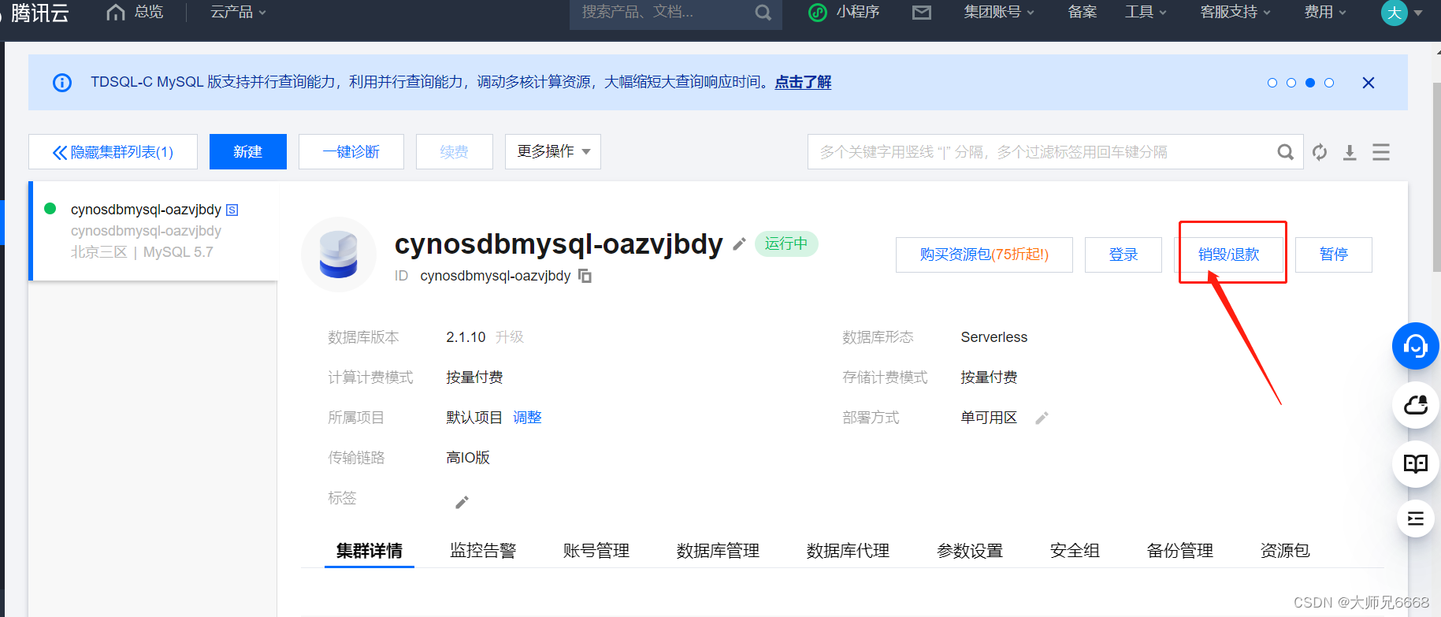Click the 运行中 status label
Screen dimensions: 1441x617
pyautogui.click(x=786, y=244)
